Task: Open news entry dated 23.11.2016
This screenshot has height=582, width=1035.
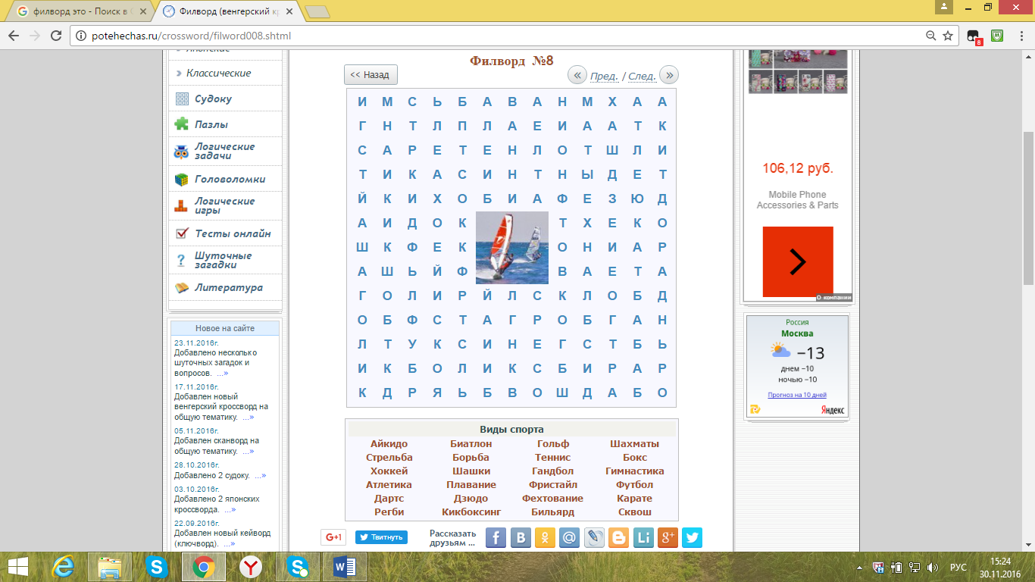Action: (x=215, y=358)
